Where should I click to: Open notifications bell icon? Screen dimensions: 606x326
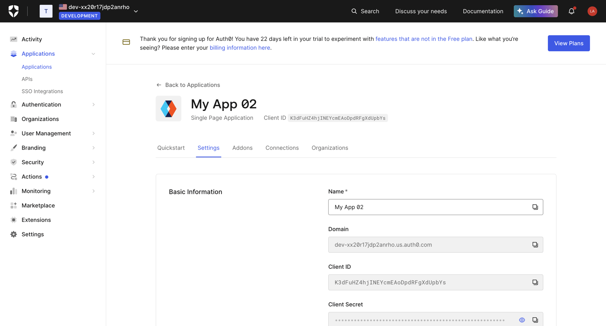click(x=572, y=11)
